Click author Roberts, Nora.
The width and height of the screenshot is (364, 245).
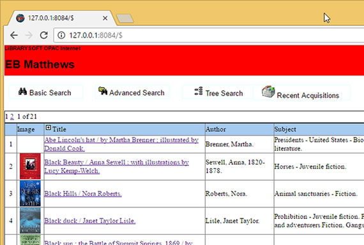point(226,193)
